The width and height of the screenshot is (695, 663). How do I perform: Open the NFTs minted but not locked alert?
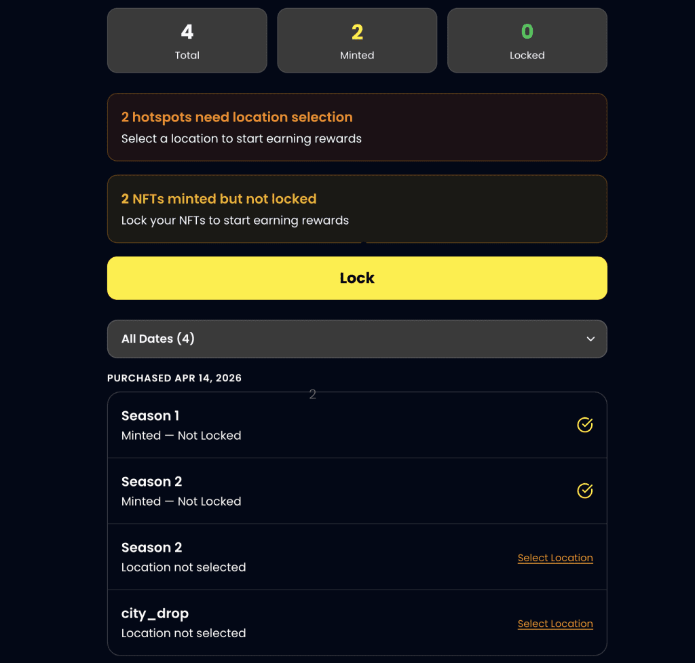click(x=357, y=209)
